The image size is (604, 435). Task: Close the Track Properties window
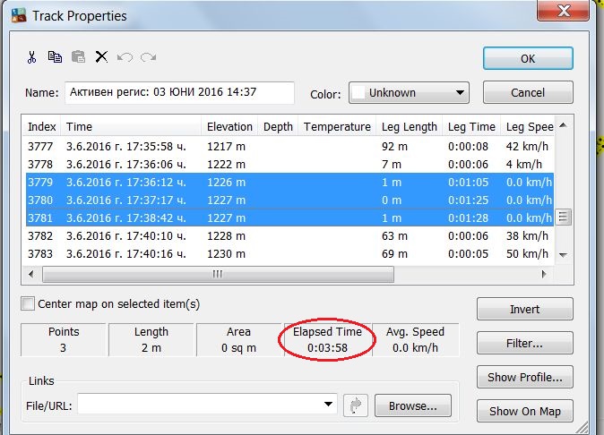click(x=563, y=11)
